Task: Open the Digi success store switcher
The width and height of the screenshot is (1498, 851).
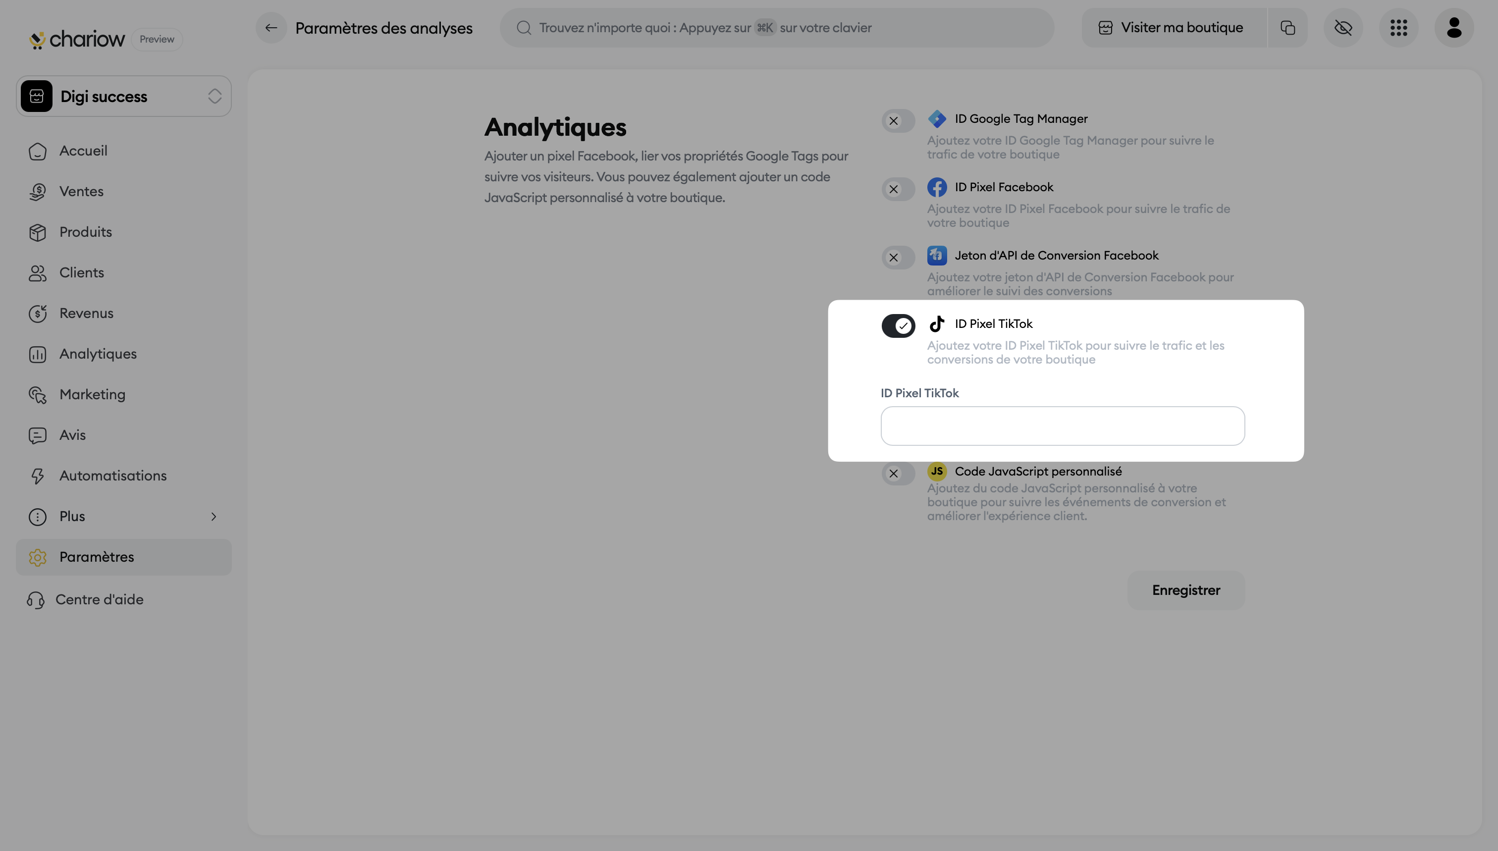Action: coord(124,97)
